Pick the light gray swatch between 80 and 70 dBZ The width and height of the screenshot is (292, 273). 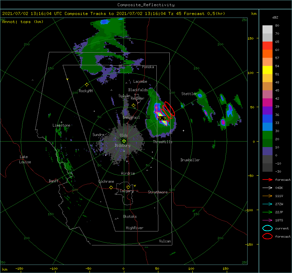[267, 30]
